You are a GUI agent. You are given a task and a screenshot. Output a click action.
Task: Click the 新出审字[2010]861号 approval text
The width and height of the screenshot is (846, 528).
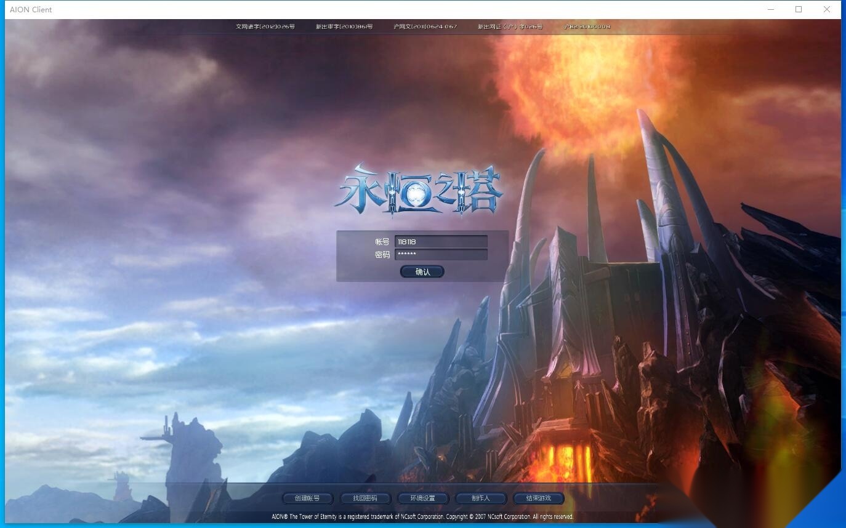tap(344, 26)
